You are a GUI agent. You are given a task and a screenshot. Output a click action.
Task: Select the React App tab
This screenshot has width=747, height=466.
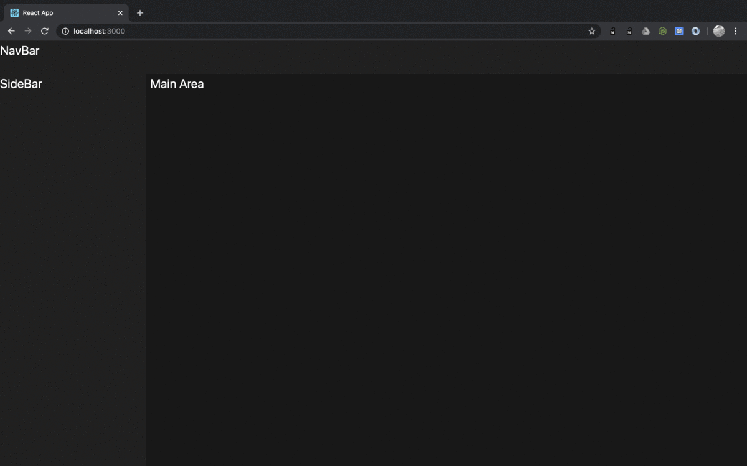point(67,13)
